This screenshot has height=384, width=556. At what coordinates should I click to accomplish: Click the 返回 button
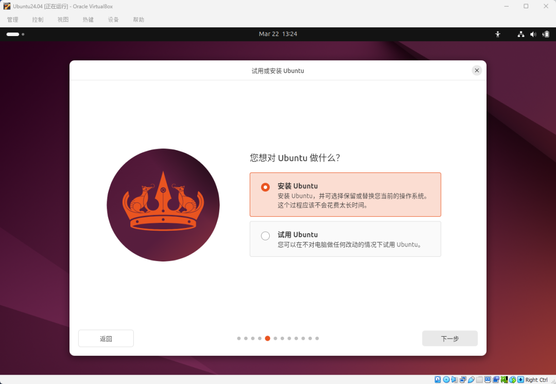[106, 338]
